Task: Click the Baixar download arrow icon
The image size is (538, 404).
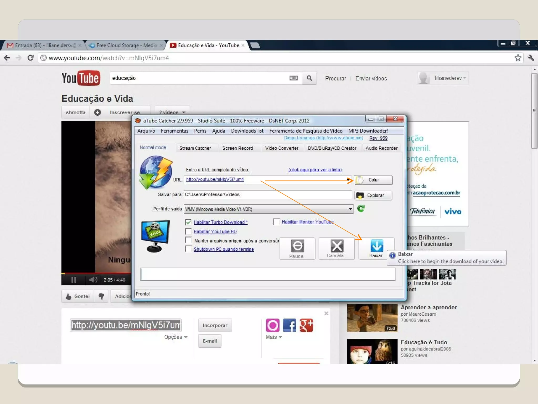Action: [x=376, y=246]
